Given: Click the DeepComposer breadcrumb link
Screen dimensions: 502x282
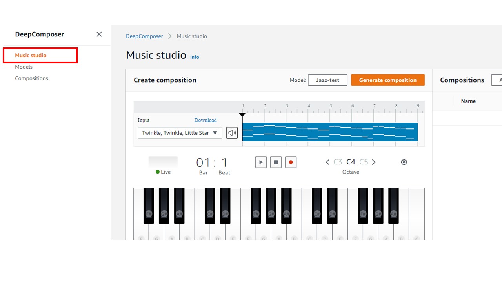Looking at the screenshot, I should pos(144,36).
